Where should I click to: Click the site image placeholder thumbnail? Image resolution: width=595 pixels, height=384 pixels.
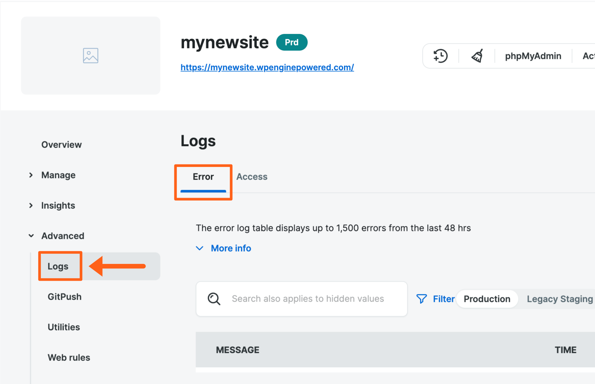pos(91,55)
